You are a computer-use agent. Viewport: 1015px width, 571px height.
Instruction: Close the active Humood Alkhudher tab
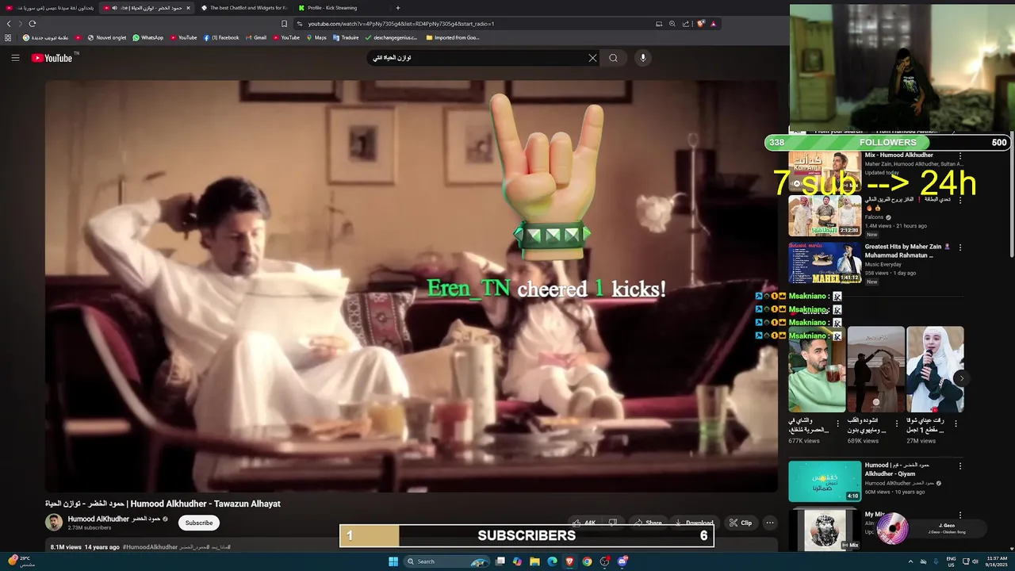(188, 8)
